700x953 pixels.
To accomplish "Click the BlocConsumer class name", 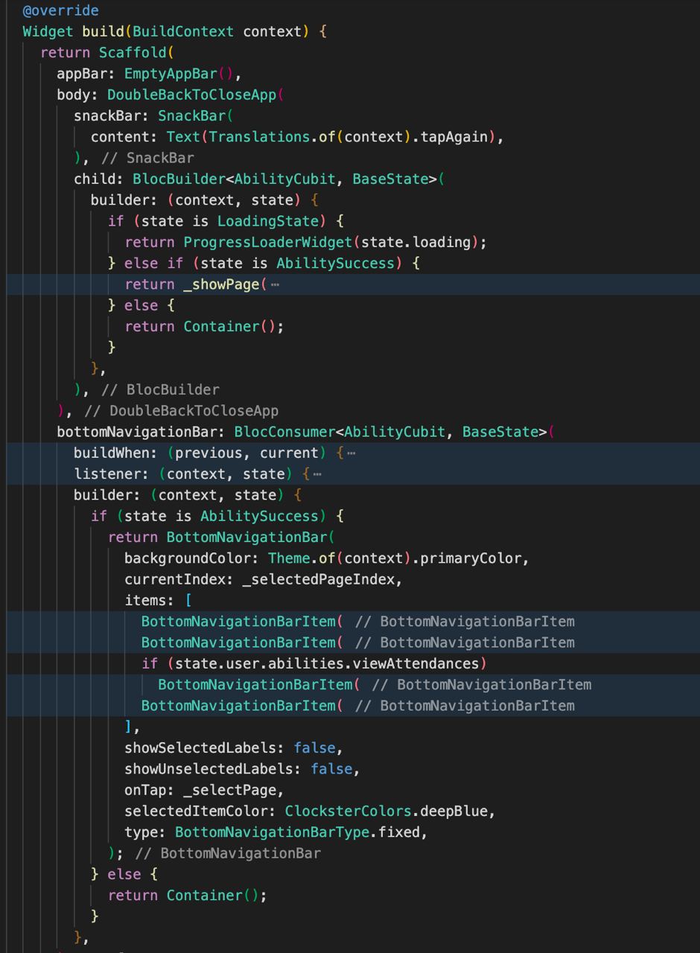I will [x=284, y=432].
